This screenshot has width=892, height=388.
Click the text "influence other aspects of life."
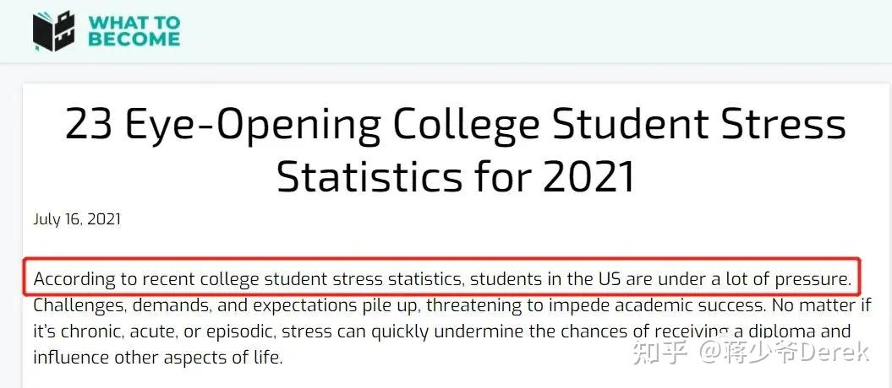[x=158, y=357]
